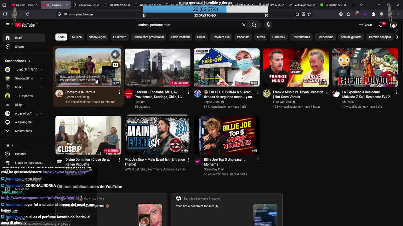Viewport: 403px width, 226px height.
Task: Bookmark this page with the star
Action: point(309,14)
